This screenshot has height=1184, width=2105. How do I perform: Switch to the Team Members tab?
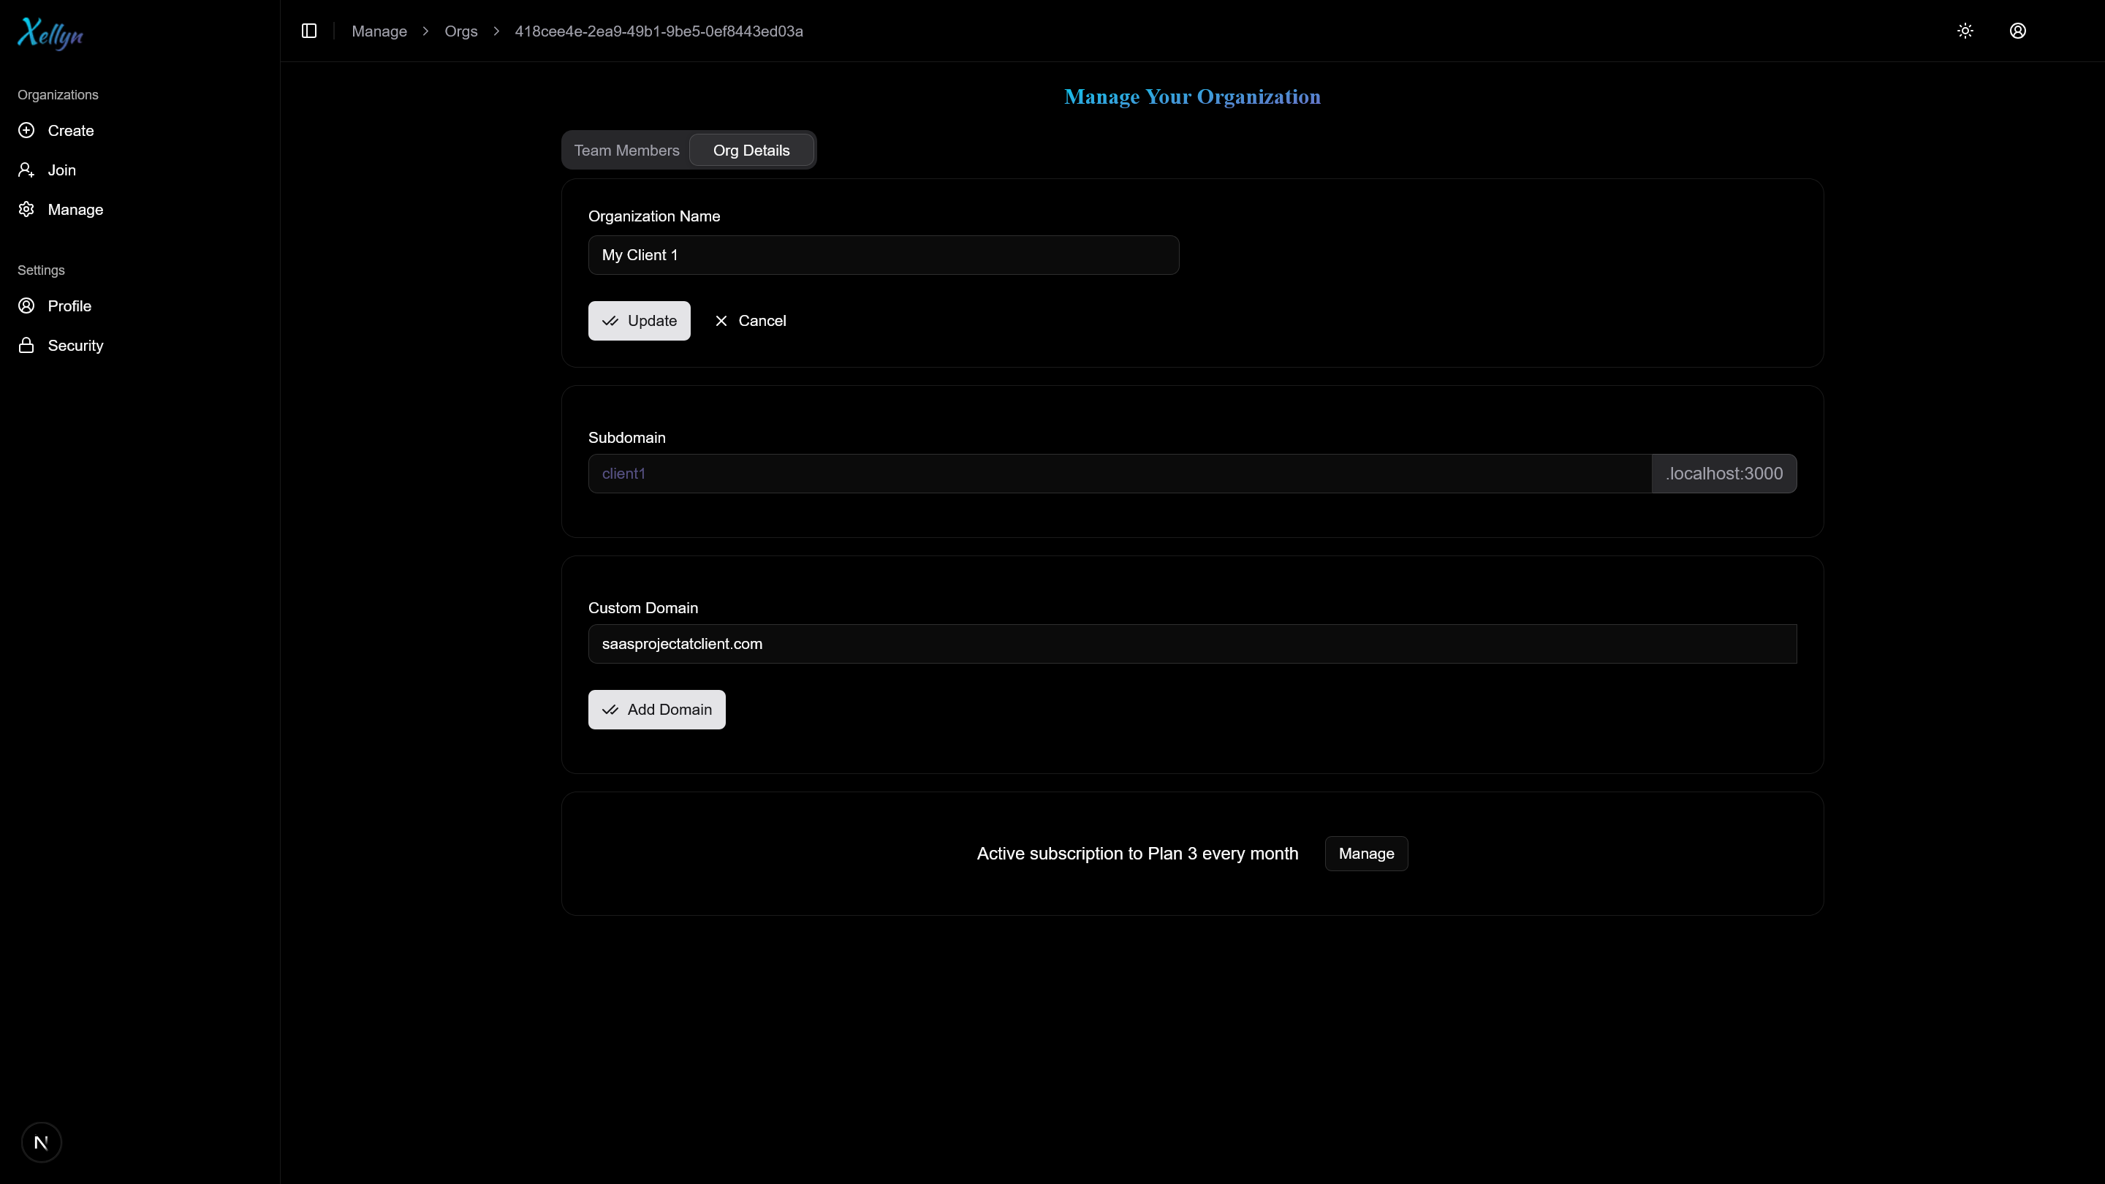click(x=627, y=151)
